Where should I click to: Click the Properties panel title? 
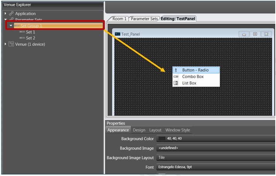click(116, 123)
